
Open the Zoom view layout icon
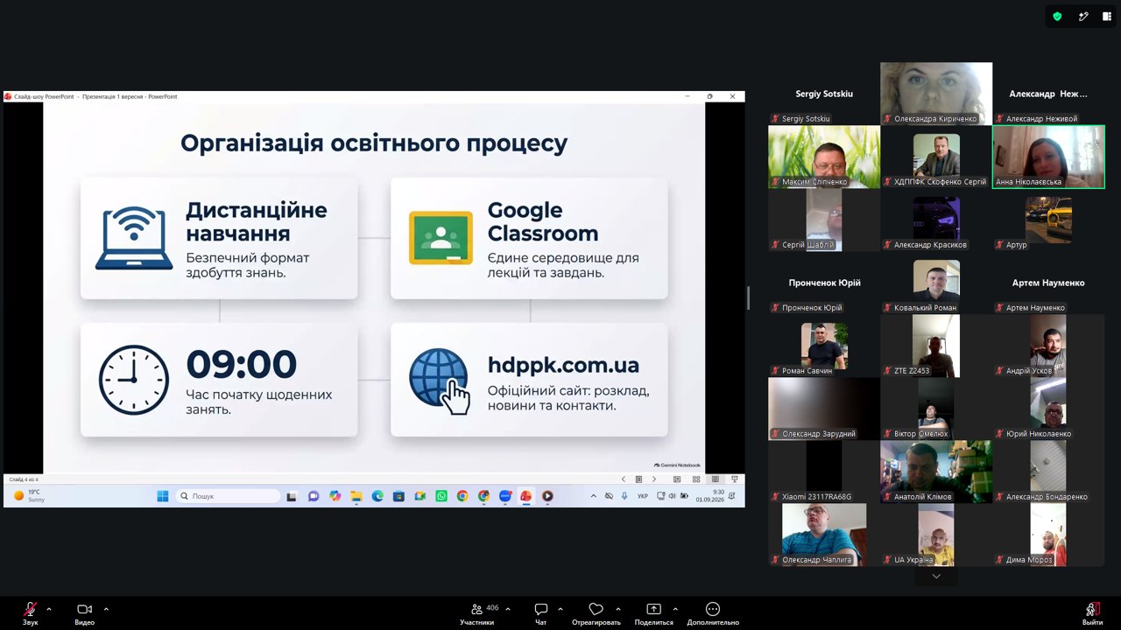pyautogui.click(x=1107, y=16)
